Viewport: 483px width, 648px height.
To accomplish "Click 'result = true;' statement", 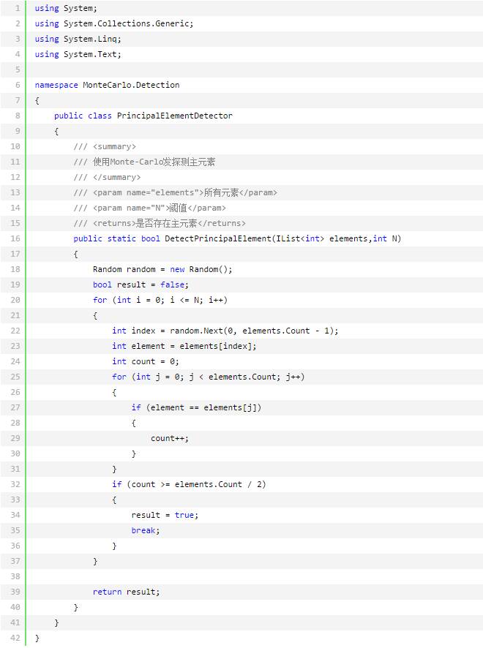I will point(165,515).
